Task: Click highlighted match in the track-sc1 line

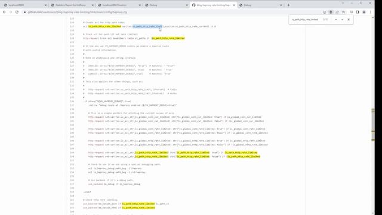Action: pos(168,38)
